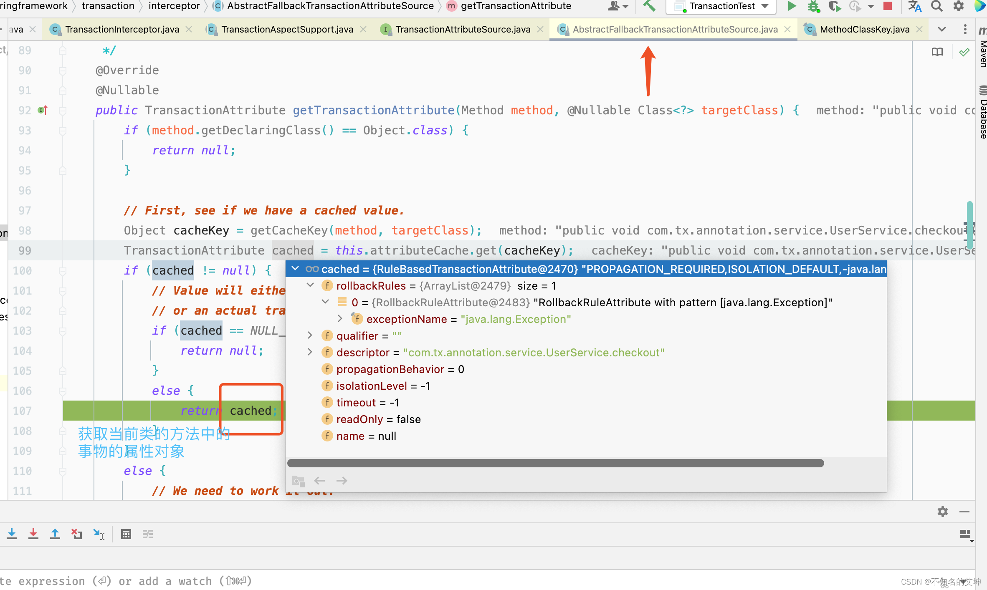Open IDE settings gear in the top toolbar
987x590 pixels.
point(959,6)
